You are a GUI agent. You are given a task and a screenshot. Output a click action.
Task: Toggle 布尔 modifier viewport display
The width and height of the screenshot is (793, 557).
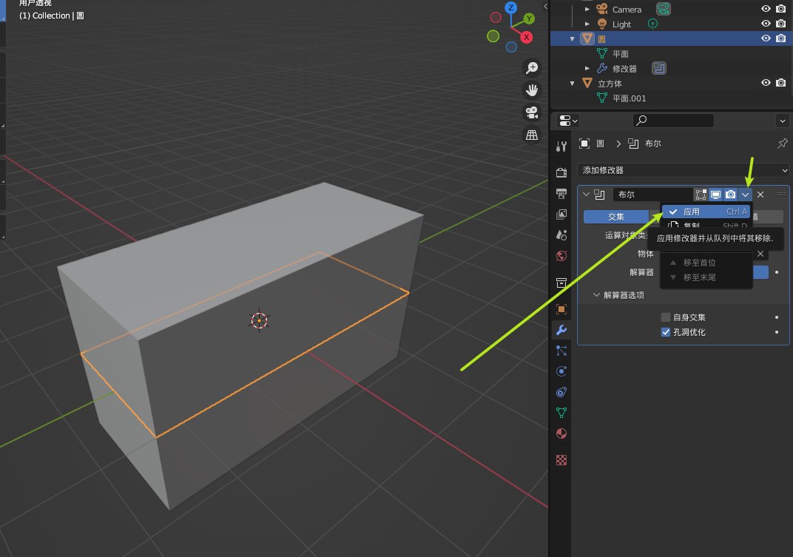(715, 195)
